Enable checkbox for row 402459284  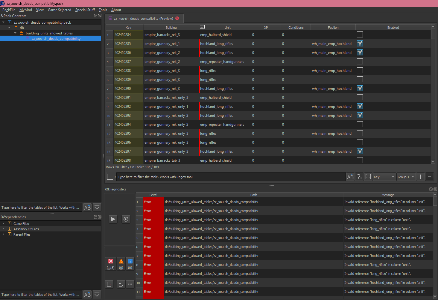coord(360,35)
